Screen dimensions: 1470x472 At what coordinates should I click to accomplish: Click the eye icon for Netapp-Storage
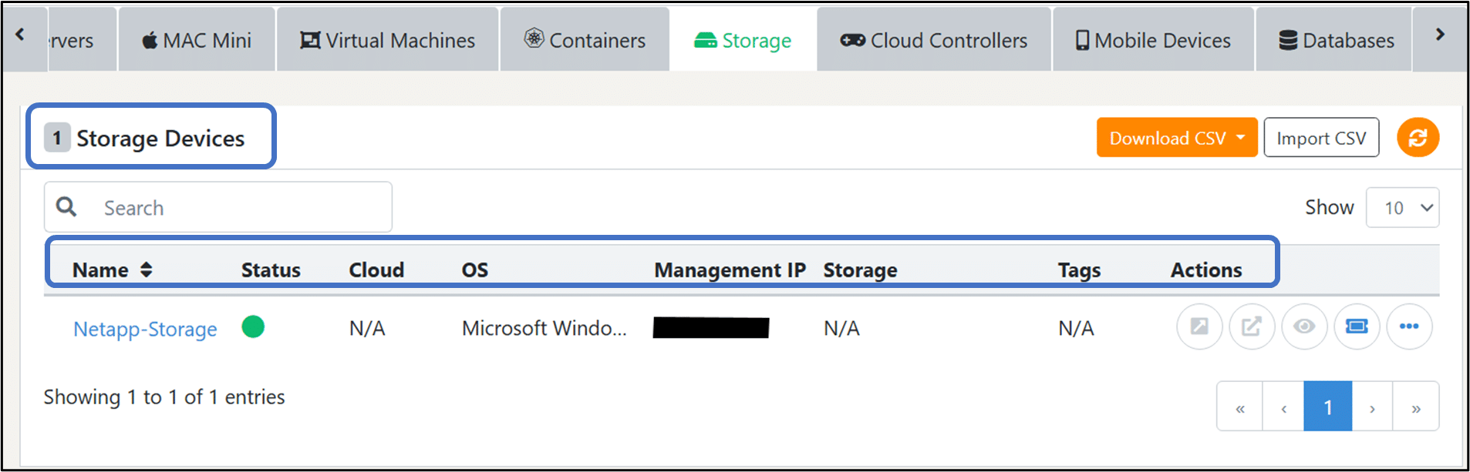click(1304, 326)
